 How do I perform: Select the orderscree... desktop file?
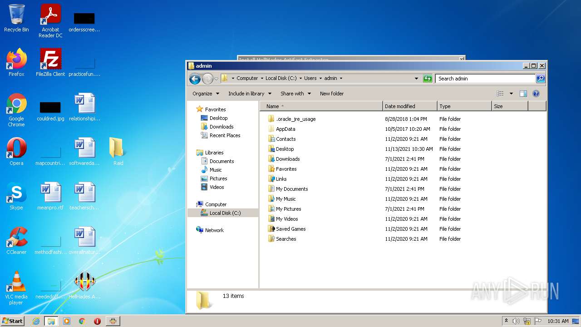point(84,22)
